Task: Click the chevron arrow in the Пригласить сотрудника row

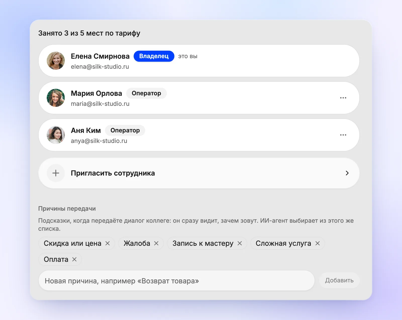Action: tap(347, 173)
